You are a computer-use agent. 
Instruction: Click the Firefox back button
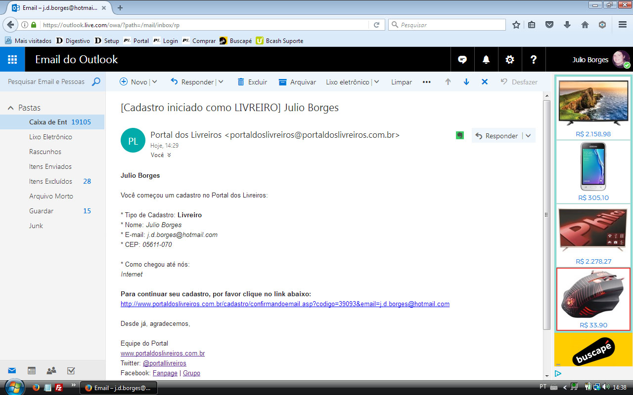(10, 25)
